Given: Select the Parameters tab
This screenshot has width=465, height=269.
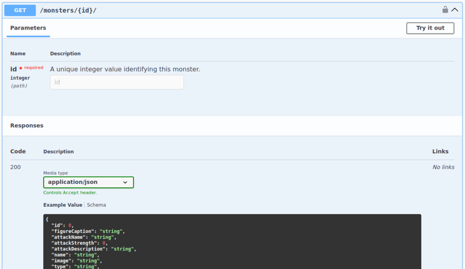Looking at the screenshot, I should 28,28.
